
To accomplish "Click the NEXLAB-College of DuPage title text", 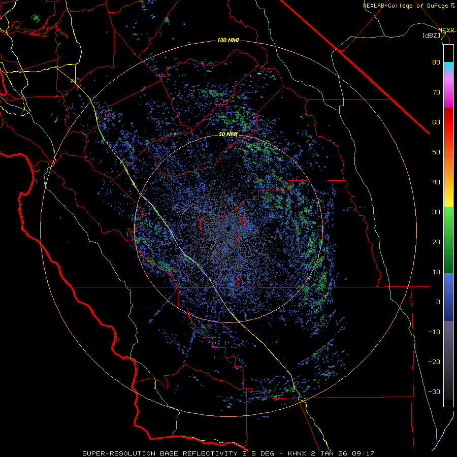I will click(x=406, y=6).
